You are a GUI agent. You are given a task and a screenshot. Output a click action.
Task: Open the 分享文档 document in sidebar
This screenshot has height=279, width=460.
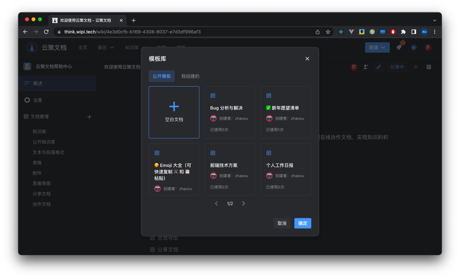pyautogui.click(x=41, y=194)
